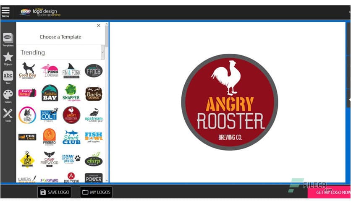Click the GET MY LOGO NOW button
Image resolution: width=351 pixels, height=203 pixels.
pyautogui.click(x=329, y=192)
